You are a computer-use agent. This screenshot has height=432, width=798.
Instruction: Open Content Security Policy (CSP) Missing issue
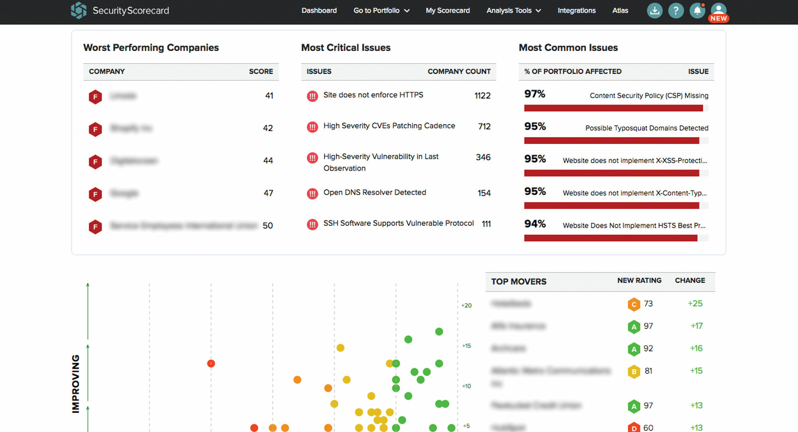pyautogui.click(x=649, y=96)
